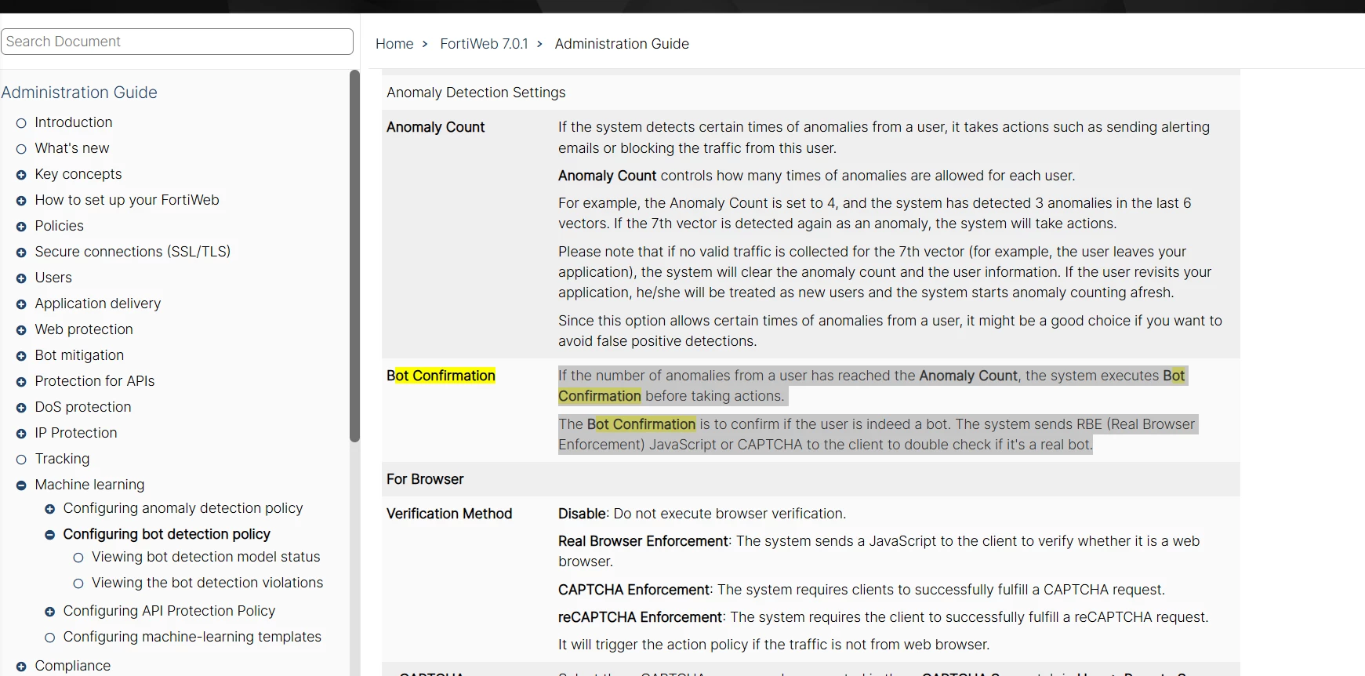Expand DoS protection plus icon
This screenshot has width=1365, height=676.
point(21,408)
